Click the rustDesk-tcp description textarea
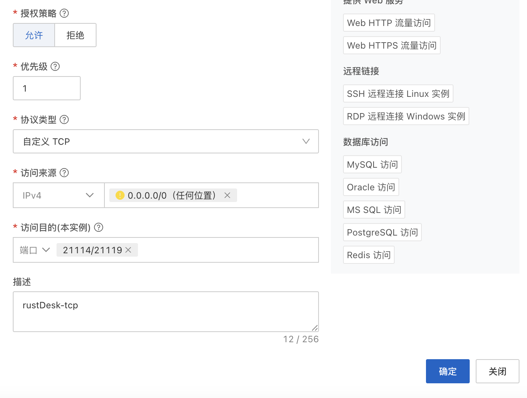Image resolution: width=527 pixels, height=398 pixels. [x=166, y=312]
